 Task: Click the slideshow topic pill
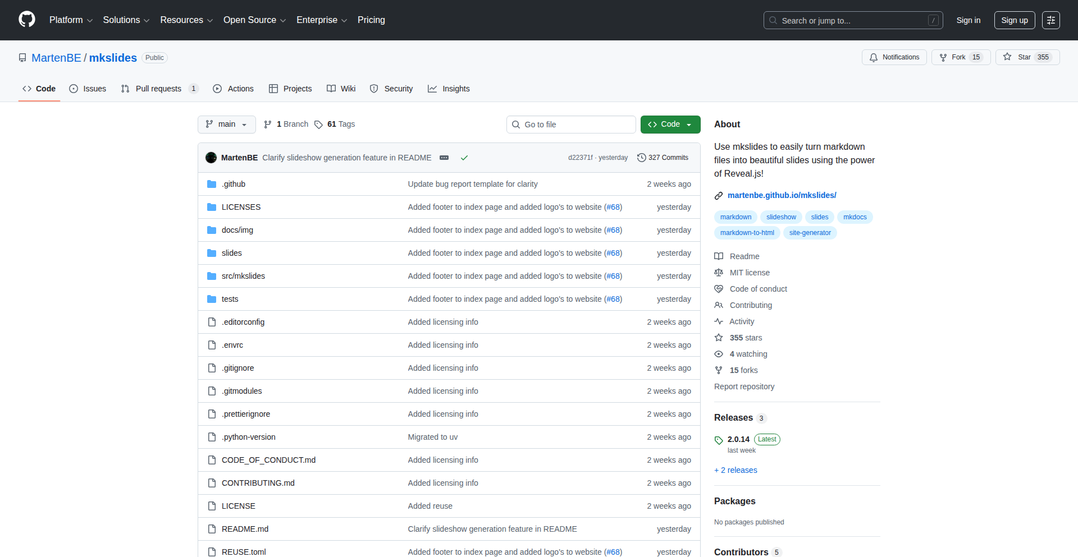pyautogui.click(x=781, y=217)
